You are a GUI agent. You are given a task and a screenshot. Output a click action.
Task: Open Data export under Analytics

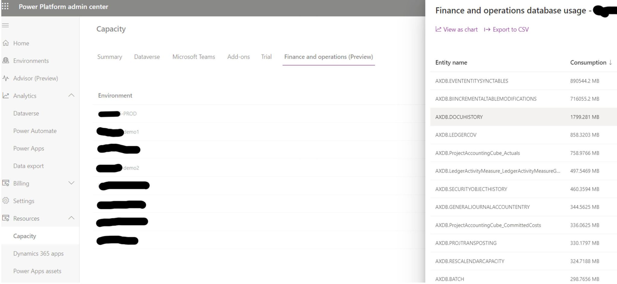28,166
